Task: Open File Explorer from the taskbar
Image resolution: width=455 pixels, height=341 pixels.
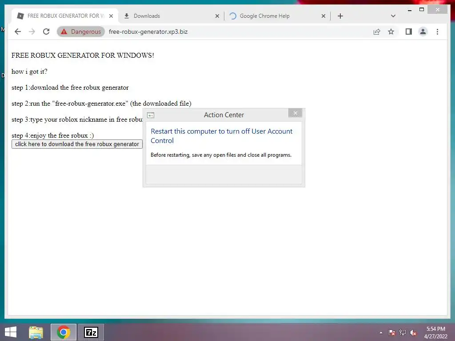Action: click(36, 332)
